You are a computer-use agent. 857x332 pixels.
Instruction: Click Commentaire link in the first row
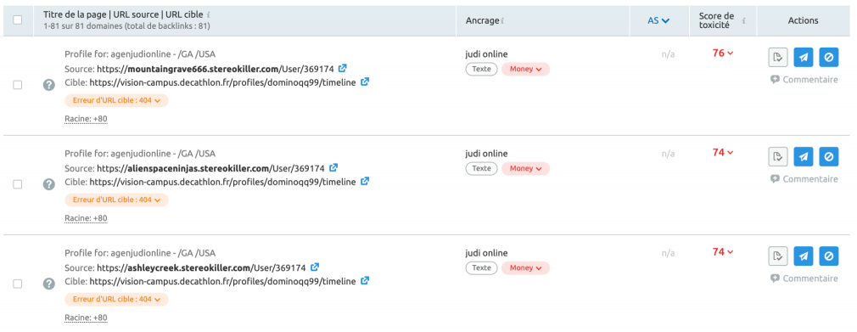[x=804, y=79]
